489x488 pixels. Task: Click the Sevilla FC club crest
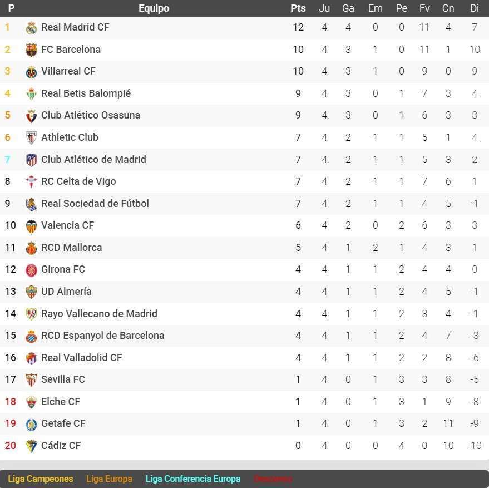31,379
